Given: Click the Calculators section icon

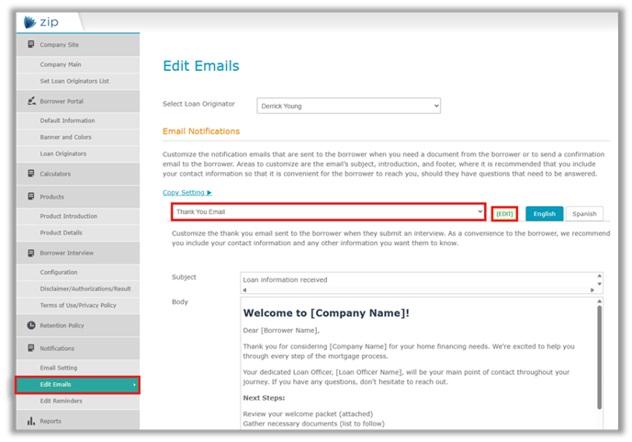Looking at the screenshot, I should click(31, 174).
